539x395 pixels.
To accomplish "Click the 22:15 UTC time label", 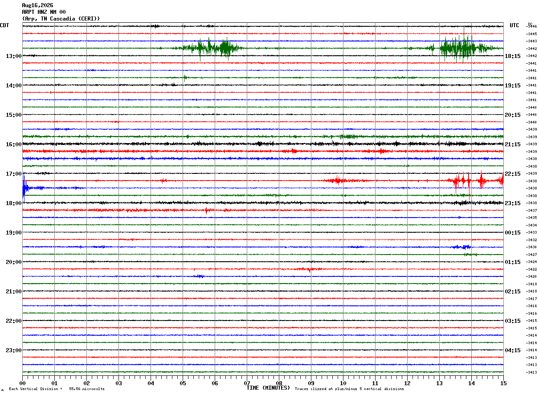I will (x=513, y=174).
